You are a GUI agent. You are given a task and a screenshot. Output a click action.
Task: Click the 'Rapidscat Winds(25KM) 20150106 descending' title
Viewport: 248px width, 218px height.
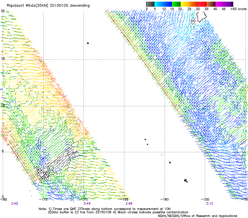pyautogui.click(x=48, y=6)
